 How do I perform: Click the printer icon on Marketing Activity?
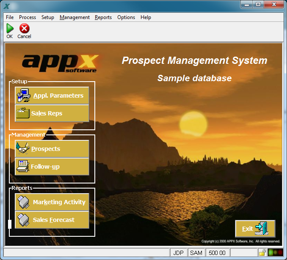tap(23, 202)
